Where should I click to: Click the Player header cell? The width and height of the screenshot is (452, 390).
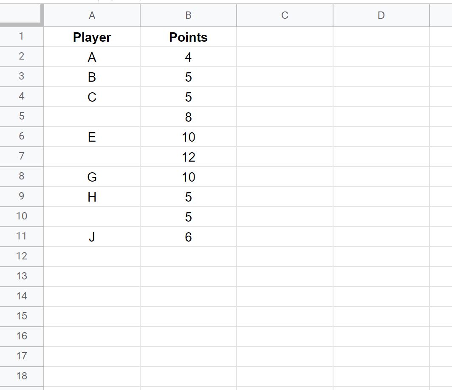tap(92, 37)
